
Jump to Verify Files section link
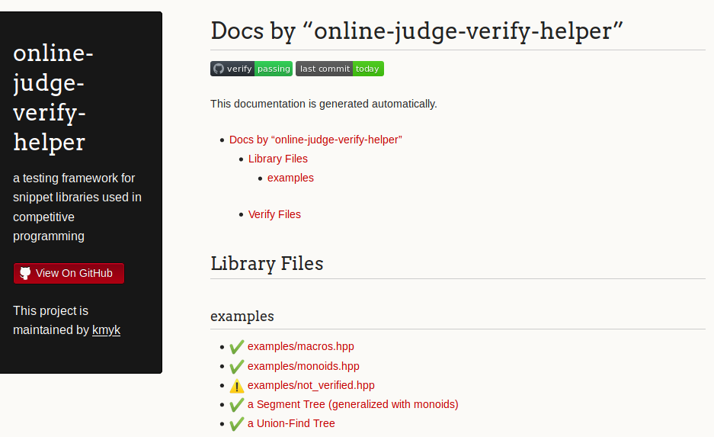pyautogui.click(x=274, y=214)
